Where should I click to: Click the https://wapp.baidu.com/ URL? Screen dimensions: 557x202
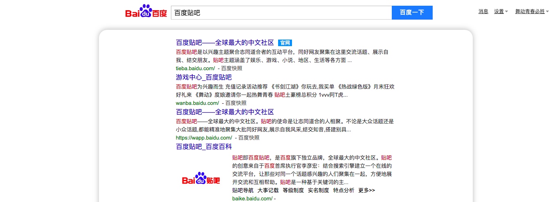click(204, 138)
